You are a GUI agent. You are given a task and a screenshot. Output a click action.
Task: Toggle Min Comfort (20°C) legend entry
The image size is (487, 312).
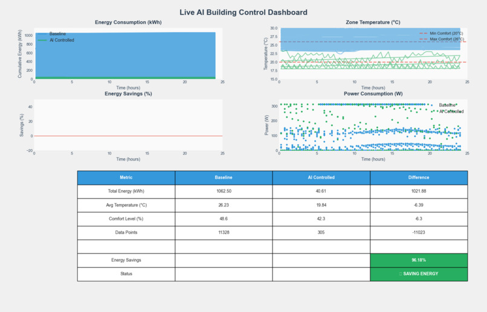point(441,33)
